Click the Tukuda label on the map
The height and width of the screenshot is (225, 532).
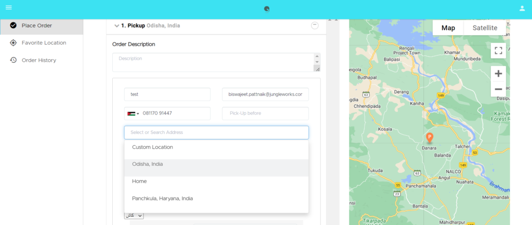pyautogui.click(x=375, y=170)
